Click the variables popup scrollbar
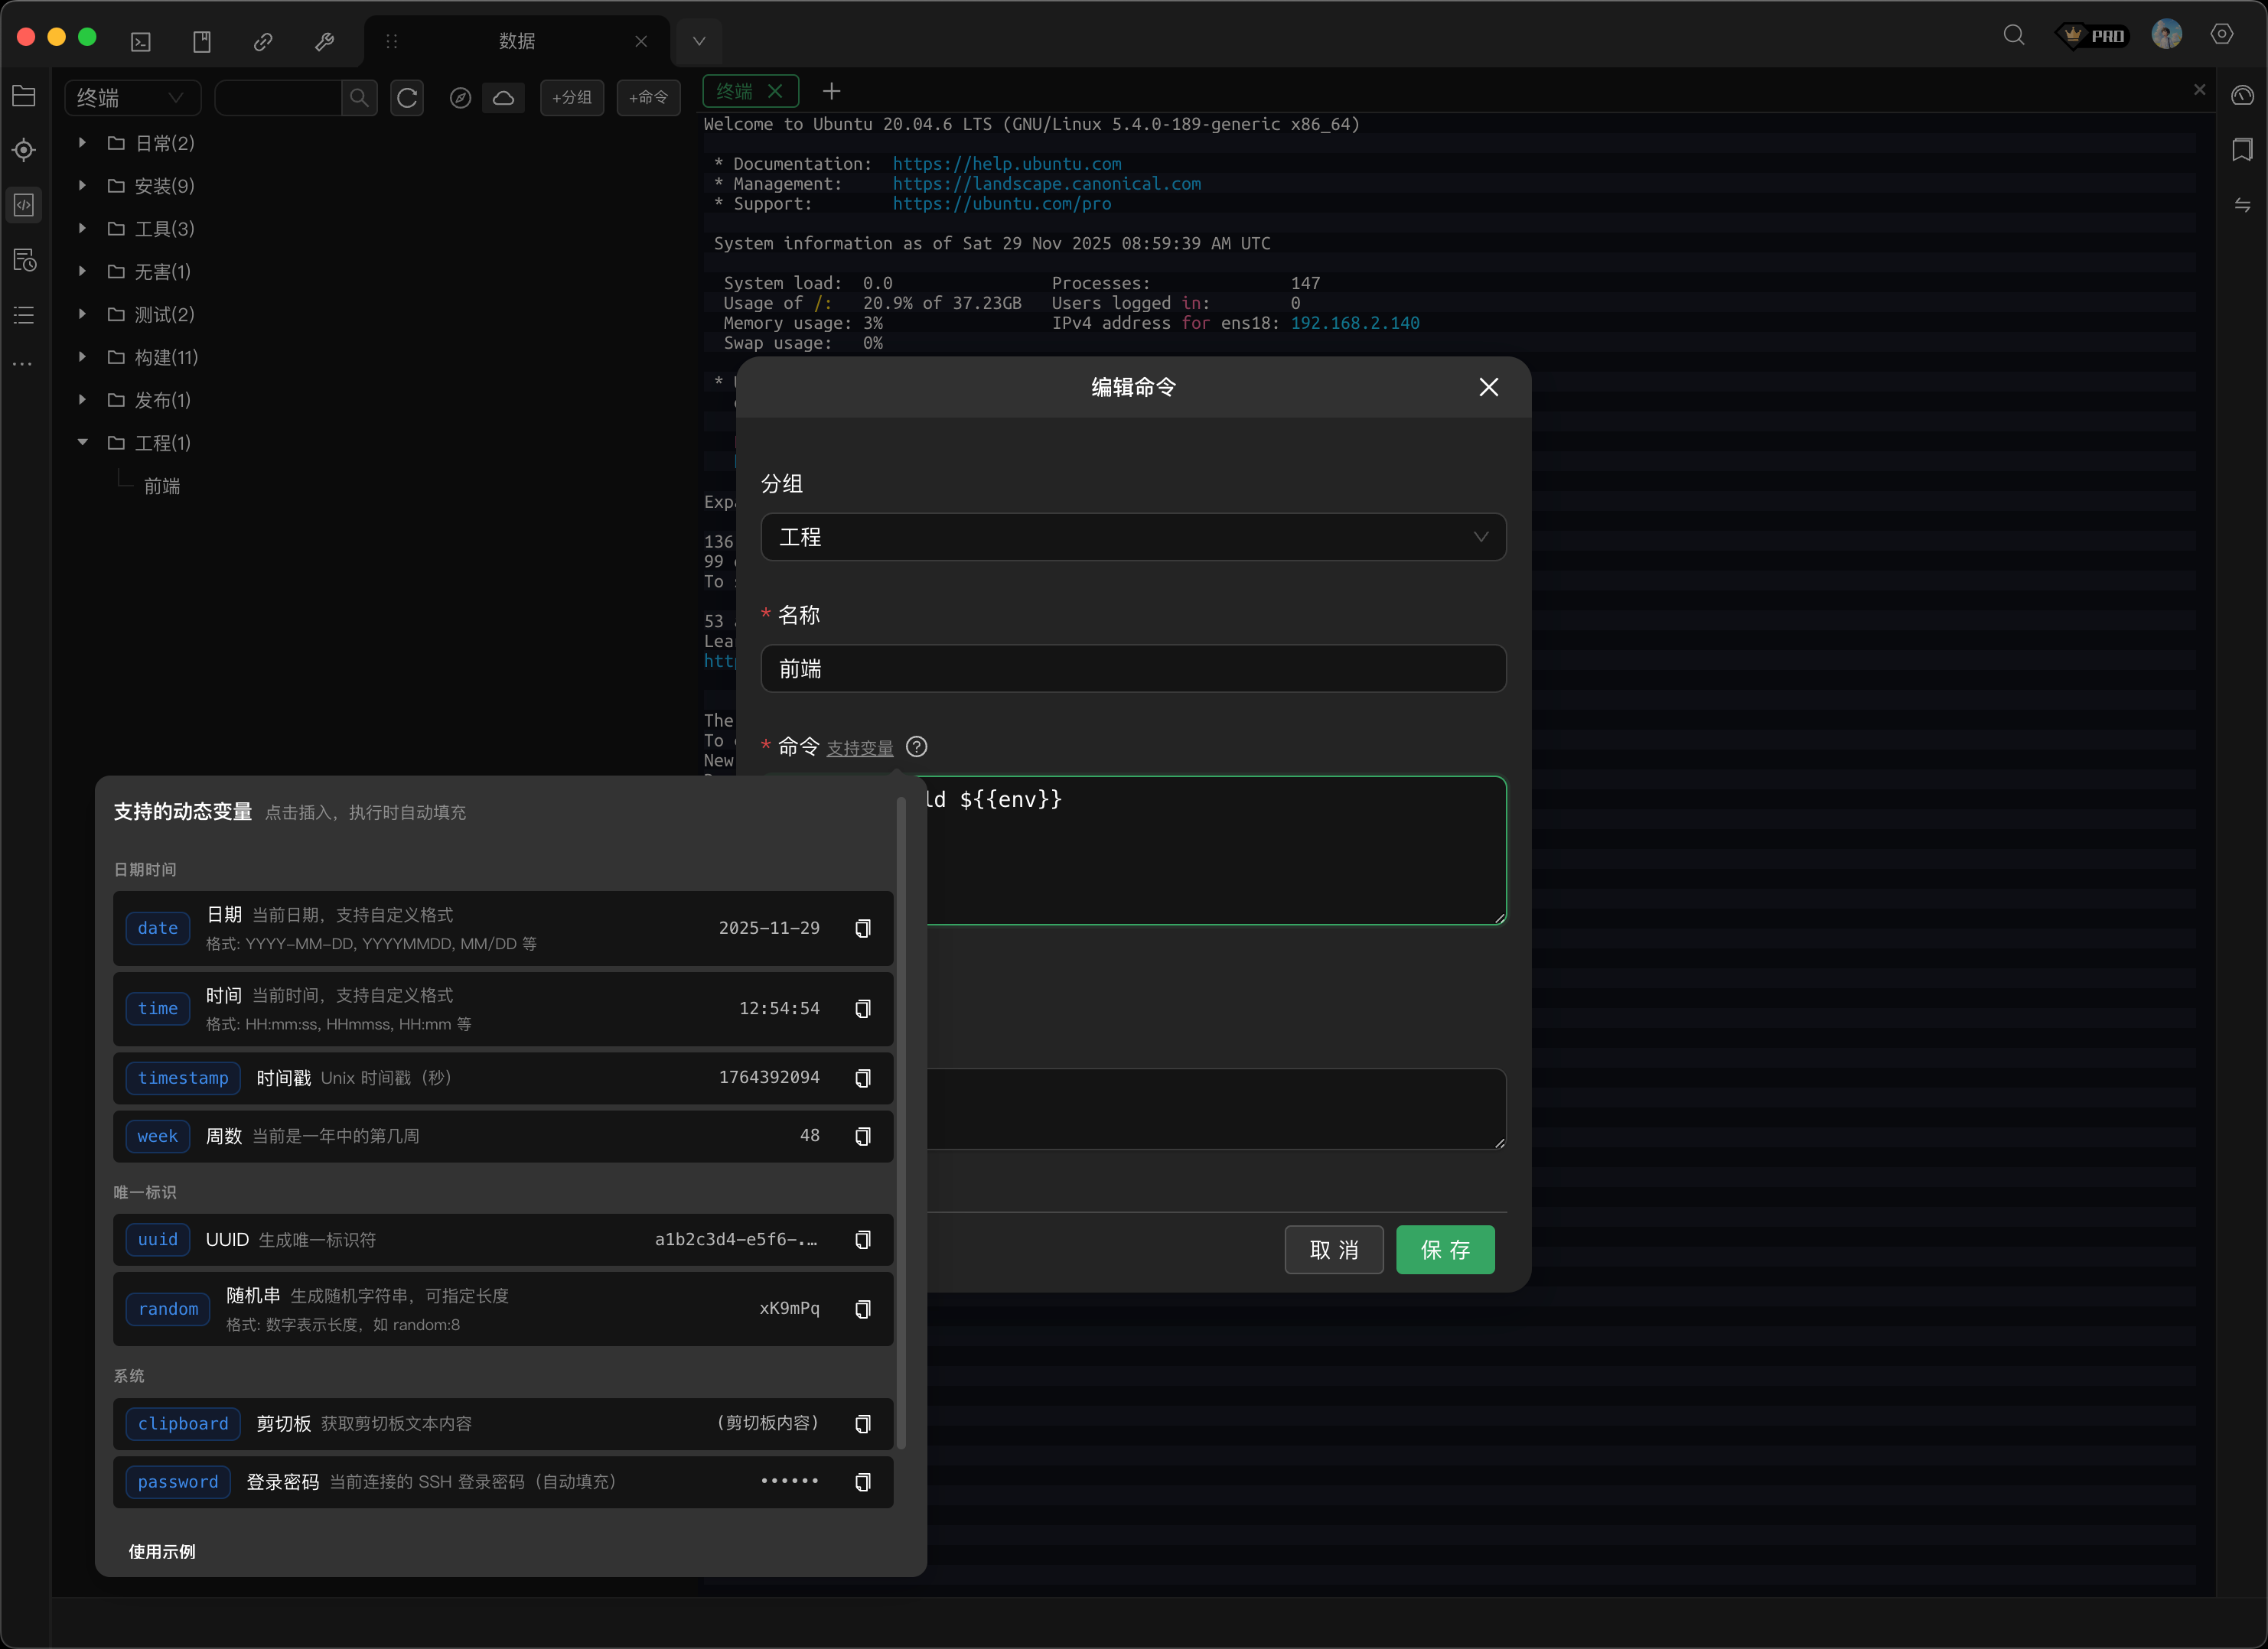This screenshot has width=2268, height=1649. [901, 1119]
